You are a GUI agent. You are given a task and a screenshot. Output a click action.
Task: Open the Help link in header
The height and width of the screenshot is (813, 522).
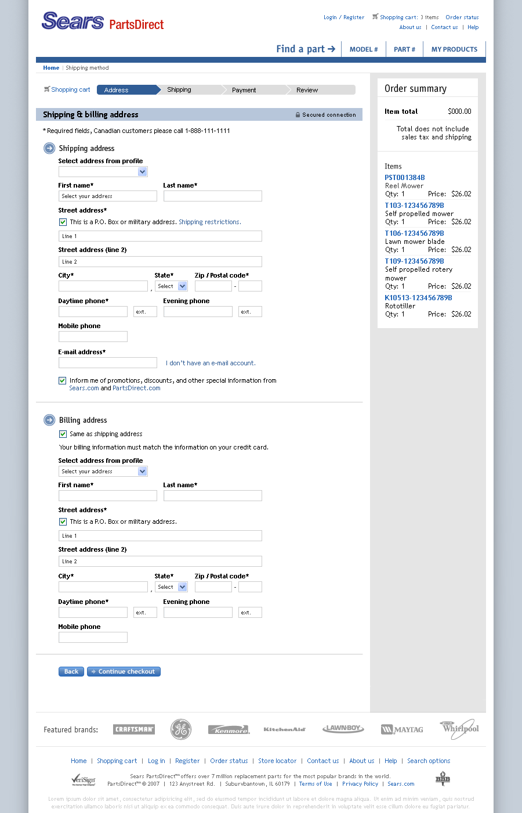[x=473, y=27]
